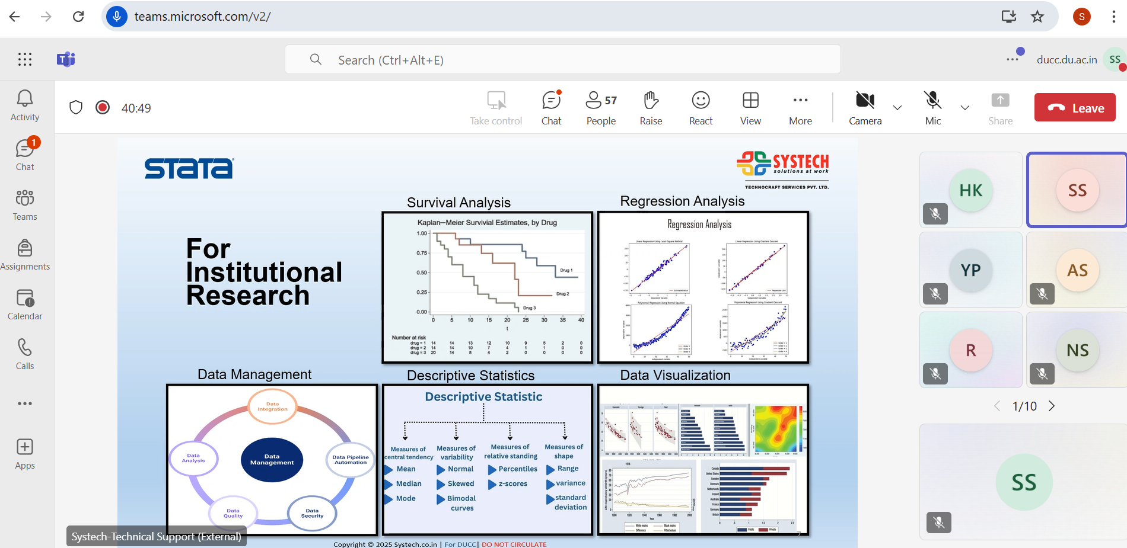This screenshot has width=1127, height=548.
Task: Open Assignments in the left sidebar
Action: [25, 255]
